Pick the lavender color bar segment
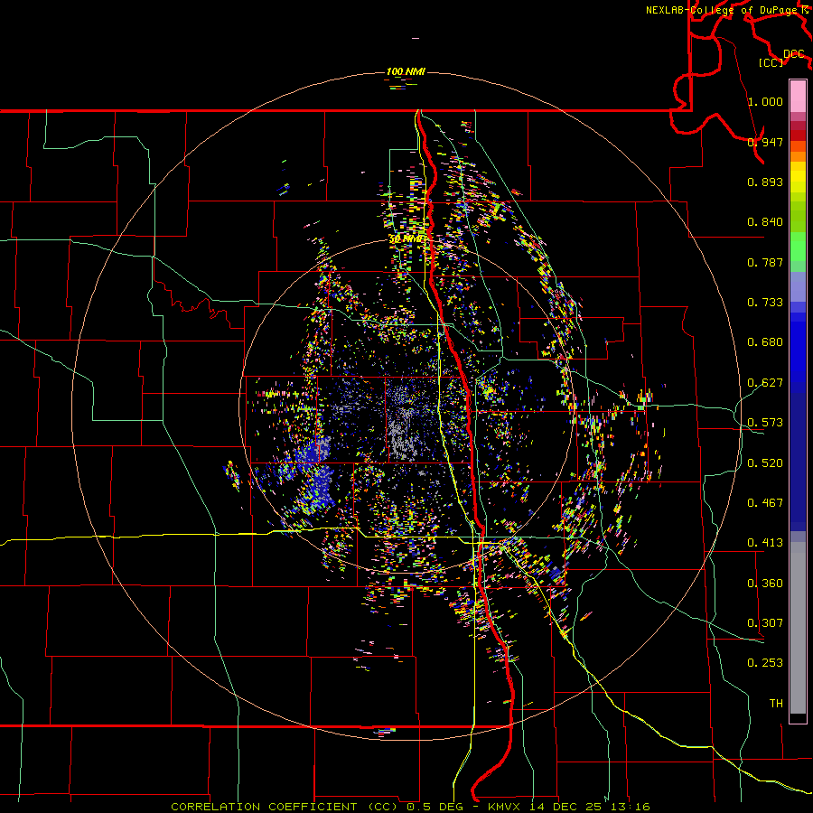 point(798,286)
